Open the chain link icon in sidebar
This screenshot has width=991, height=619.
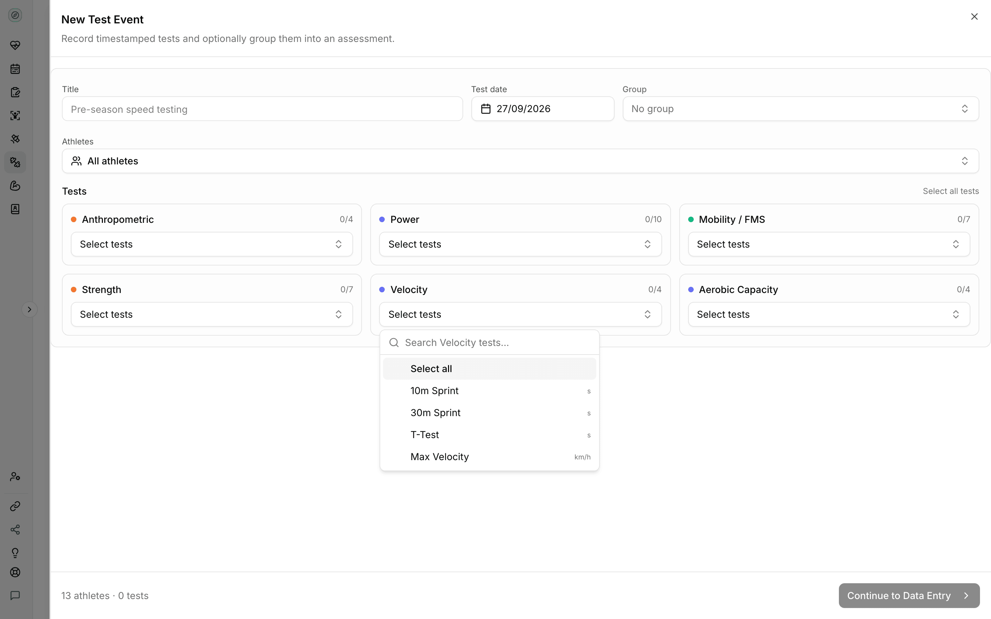click(15, 507)
